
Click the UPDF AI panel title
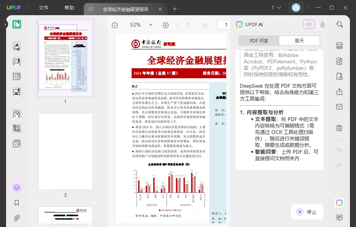pyautogui.click(x=254, y=25)
